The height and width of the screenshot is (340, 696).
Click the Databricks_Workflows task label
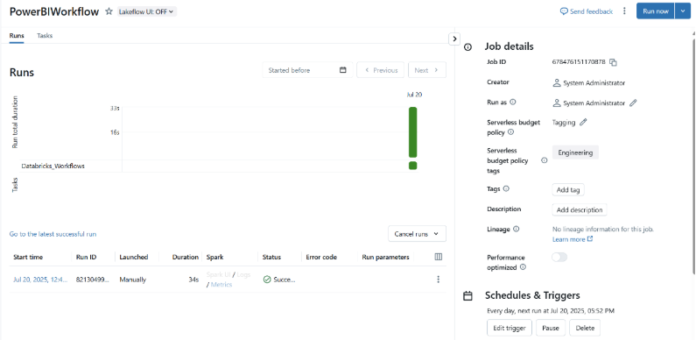(53, 166)
